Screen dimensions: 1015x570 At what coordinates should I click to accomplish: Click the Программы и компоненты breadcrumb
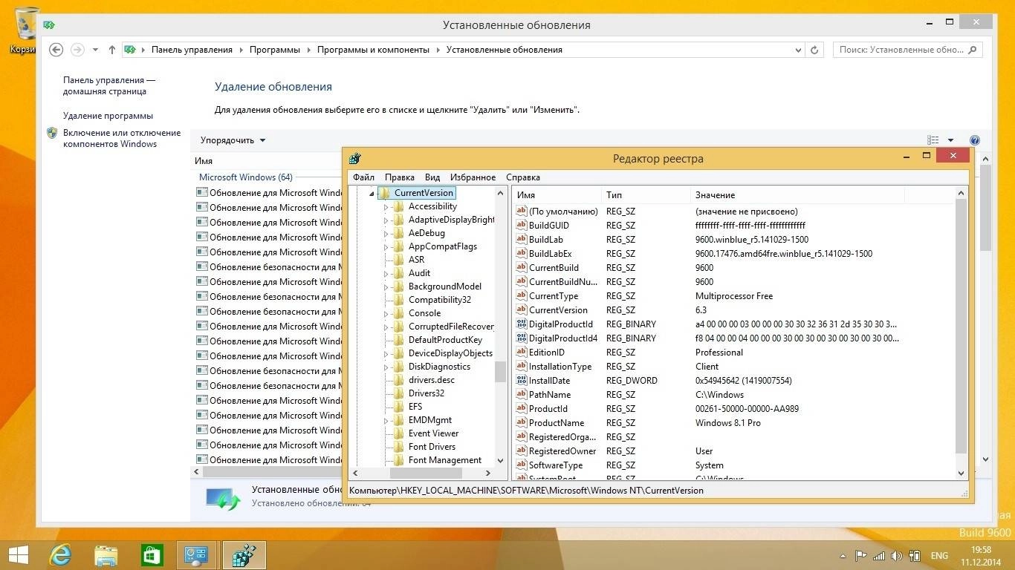pos(373,50)
